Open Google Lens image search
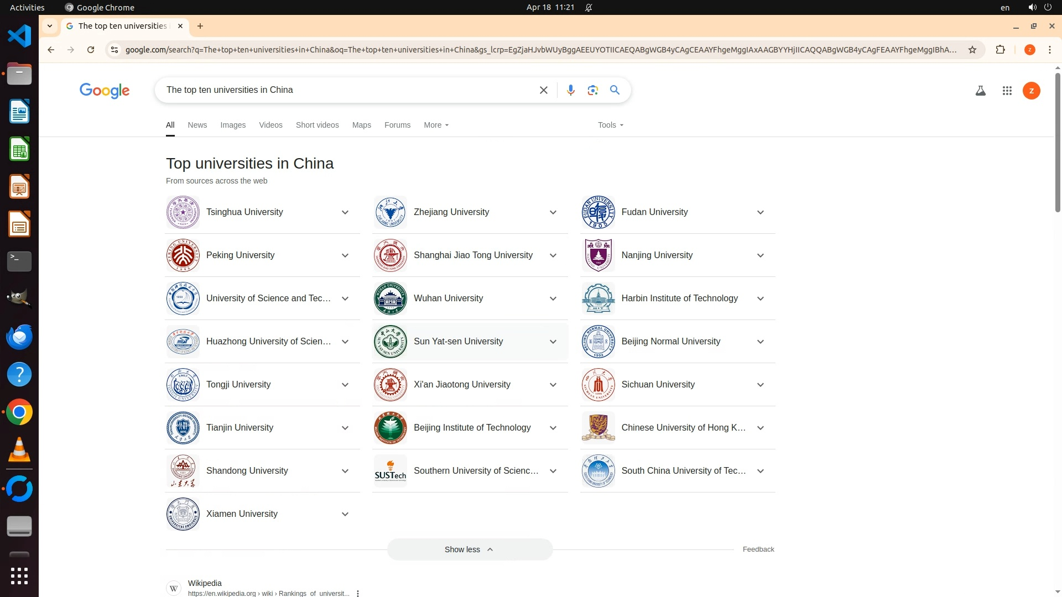The image size is (1062, 597). (592, 90)
